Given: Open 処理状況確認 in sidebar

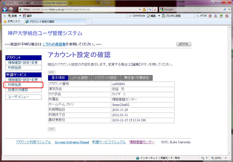Looking at the screenshot, I should click(x=23, y=90).
